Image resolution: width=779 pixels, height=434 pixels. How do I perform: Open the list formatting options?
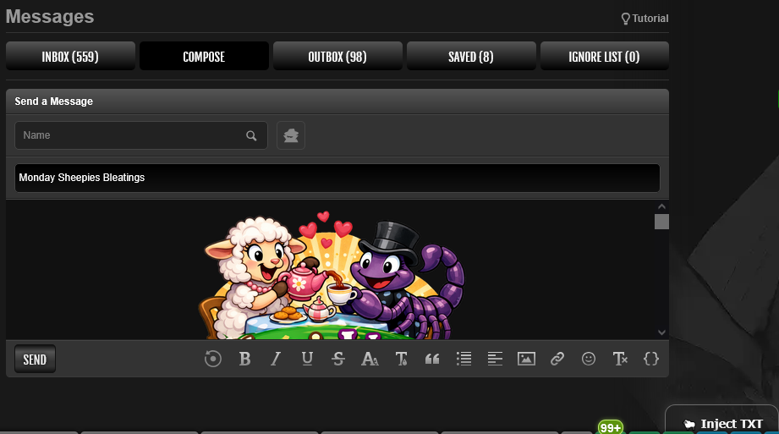(464, 359)
